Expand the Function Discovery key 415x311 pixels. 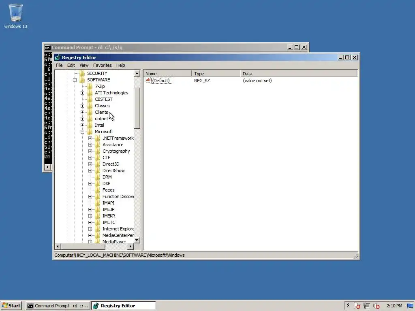90,196
